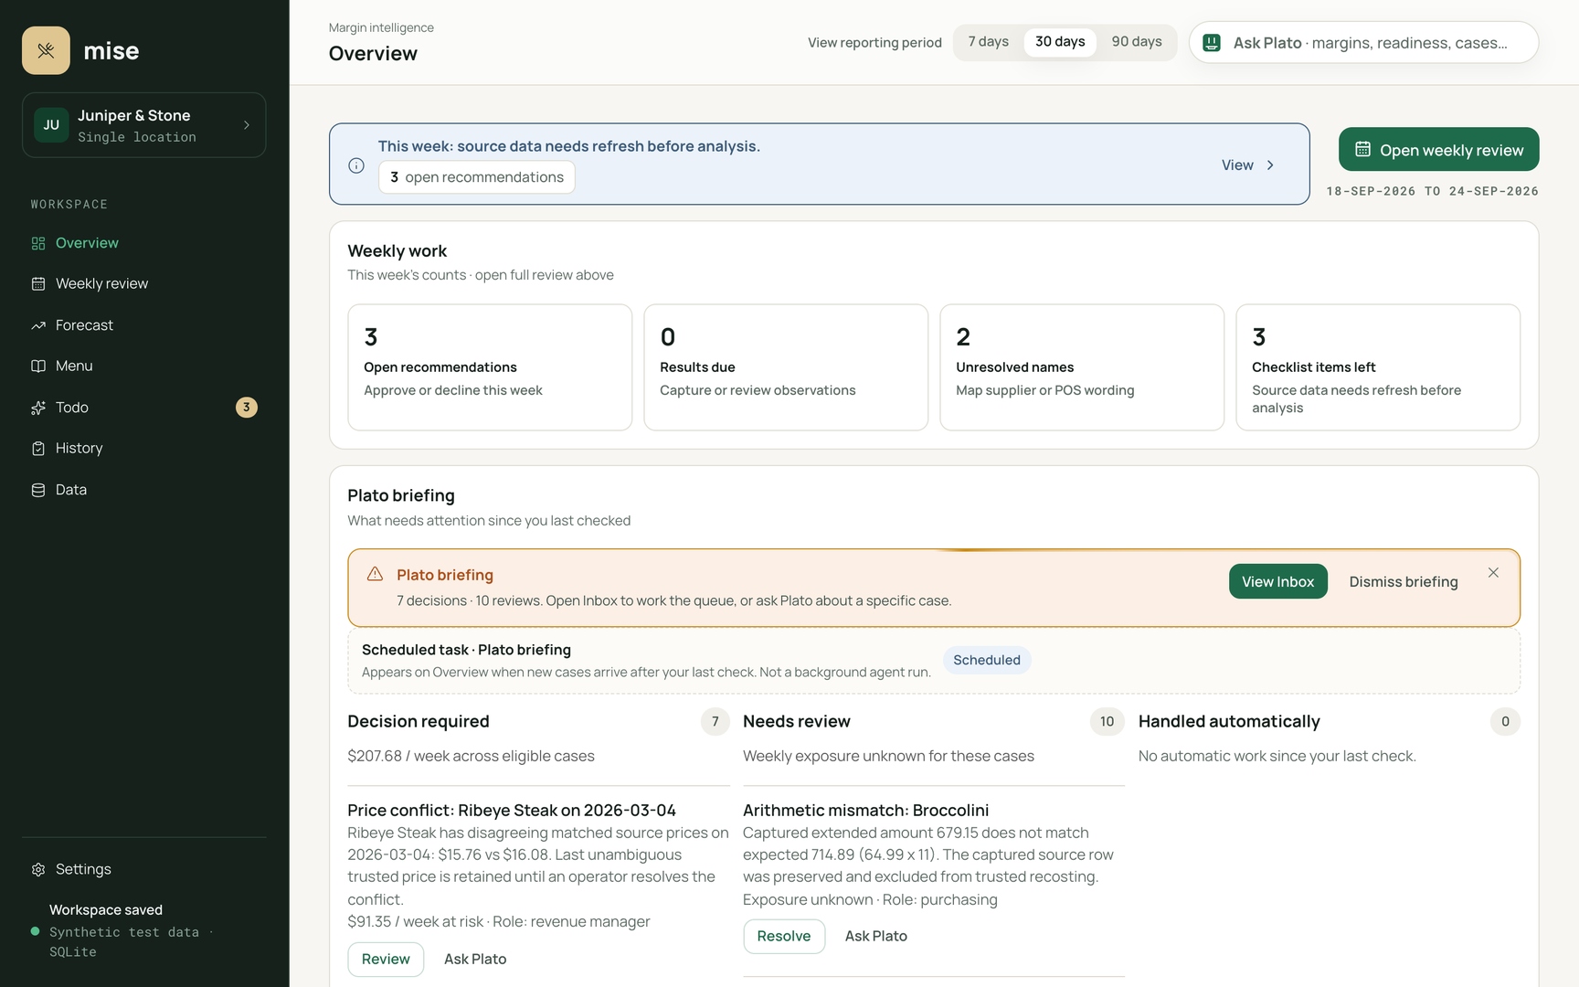Click the chevron next to View
The height and width of the screenshot is (987, 1579).
pyautogui.click(x=1270, y=165)
